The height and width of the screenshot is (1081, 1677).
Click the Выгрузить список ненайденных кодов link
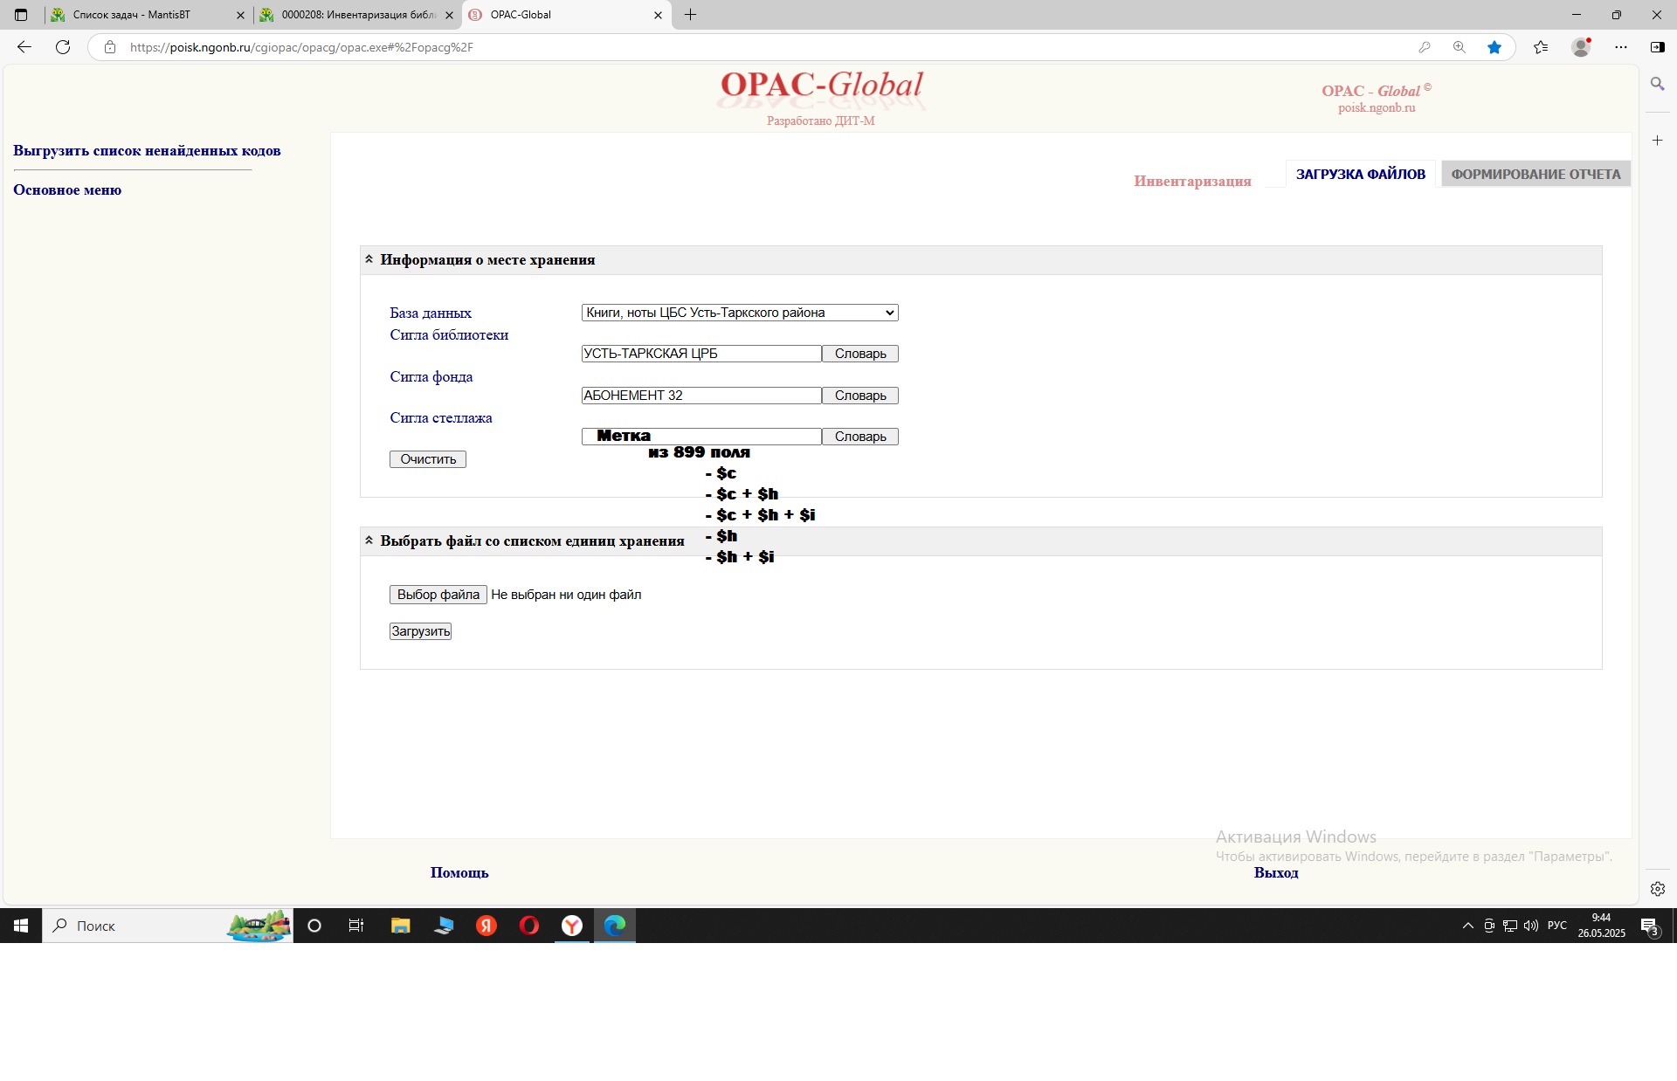point(147,150)
